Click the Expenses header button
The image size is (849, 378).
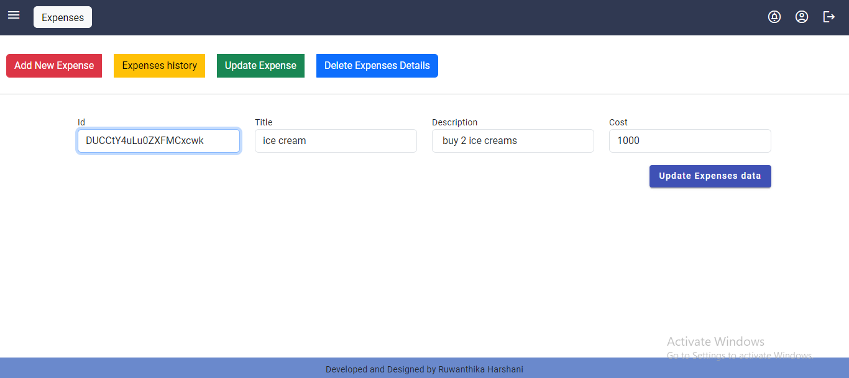pos(63,17)
